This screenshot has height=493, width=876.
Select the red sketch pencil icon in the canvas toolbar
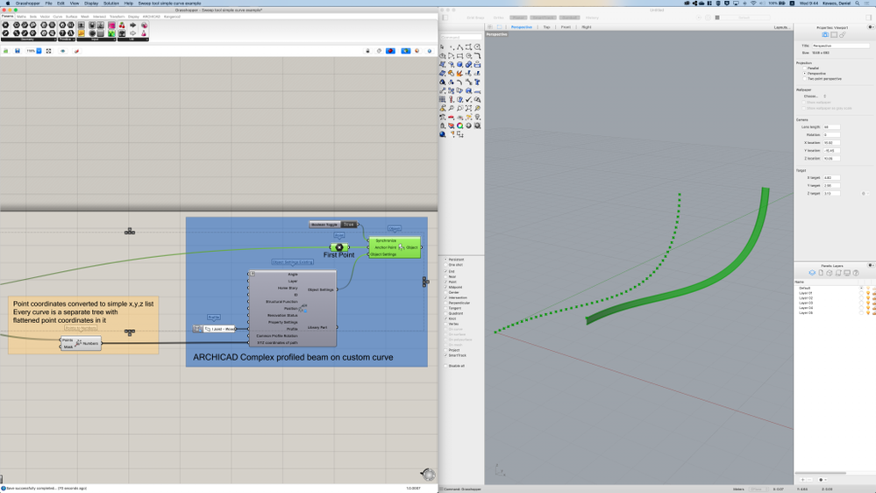pos(76,51)
